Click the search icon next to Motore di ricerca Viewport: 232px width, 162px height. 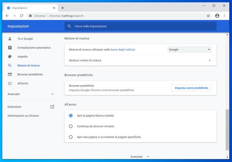(10, 65)
